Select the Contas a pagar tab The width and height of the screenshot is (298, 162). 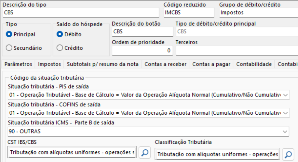pyautogui.click(x=211, y=64)
